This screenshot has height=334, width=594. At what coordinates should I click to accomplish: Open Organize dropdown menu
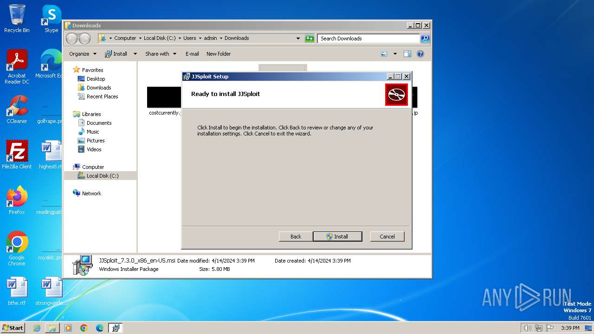[83, 54]
